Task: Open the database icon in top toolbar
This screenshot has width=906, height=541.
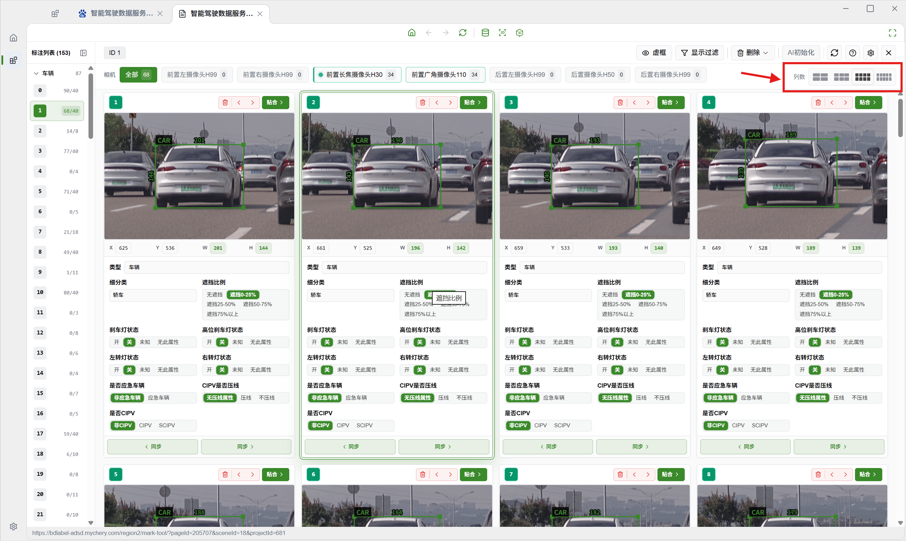Action: (485, 33)
